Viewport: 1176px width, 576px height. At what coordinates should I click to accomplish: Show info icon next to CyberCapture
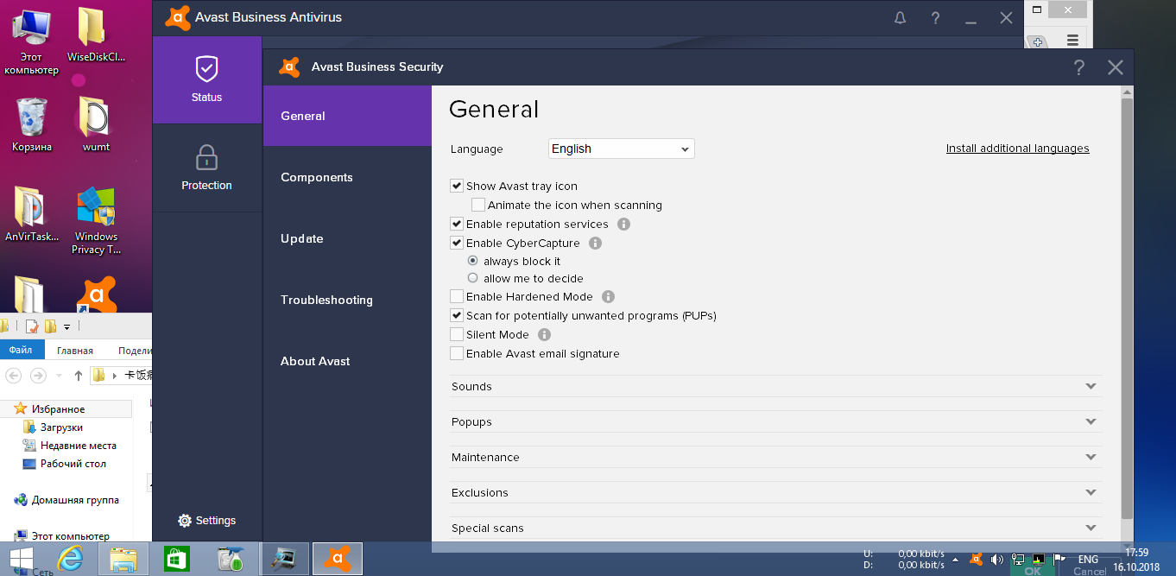tap(596, 244)
